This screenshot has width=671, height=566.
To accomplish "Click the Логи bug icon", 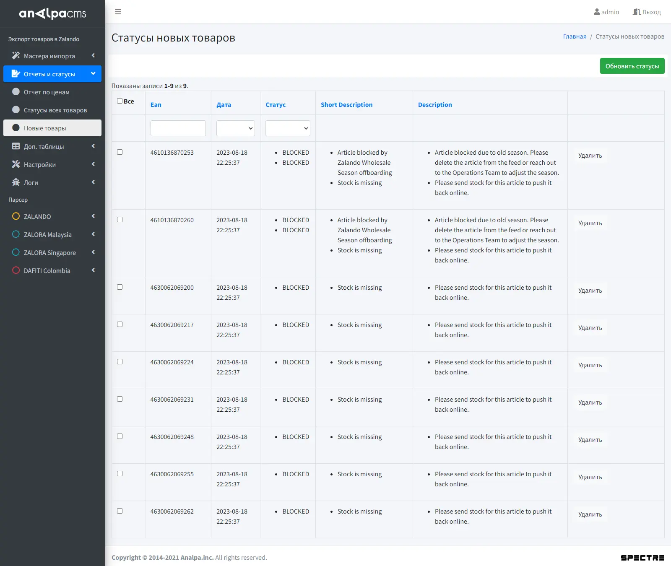I will 16,182.
